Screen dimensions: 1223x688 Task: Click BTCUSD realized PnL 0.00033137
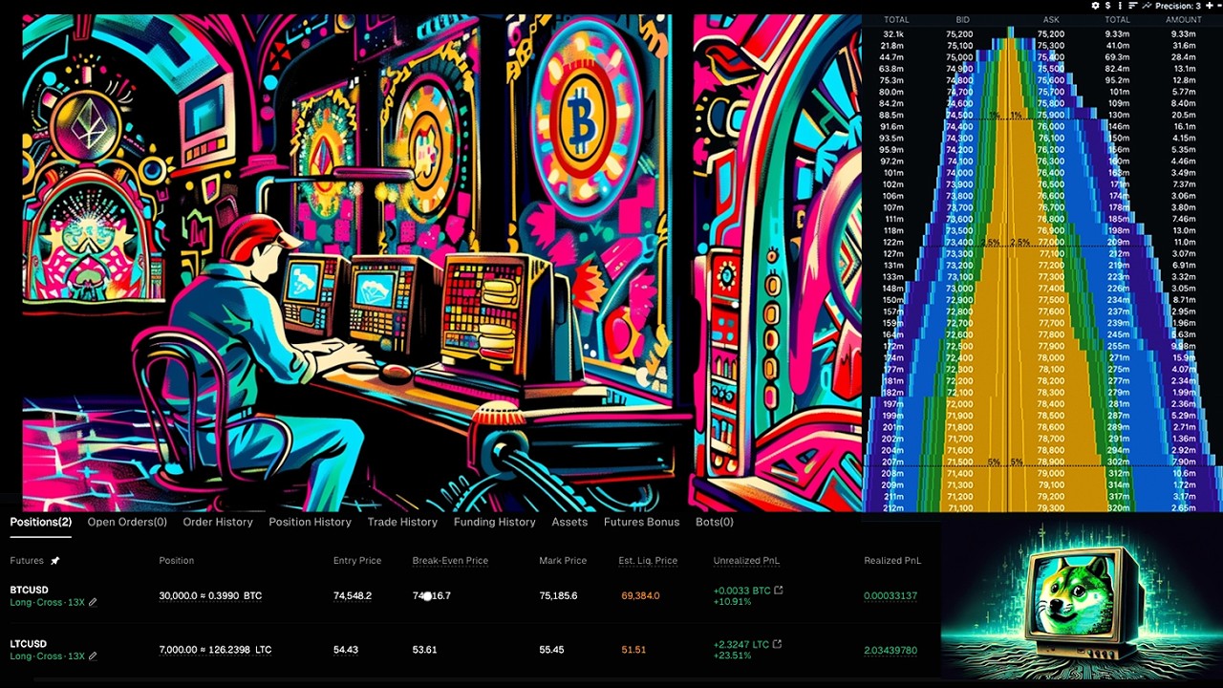point(890,596)
